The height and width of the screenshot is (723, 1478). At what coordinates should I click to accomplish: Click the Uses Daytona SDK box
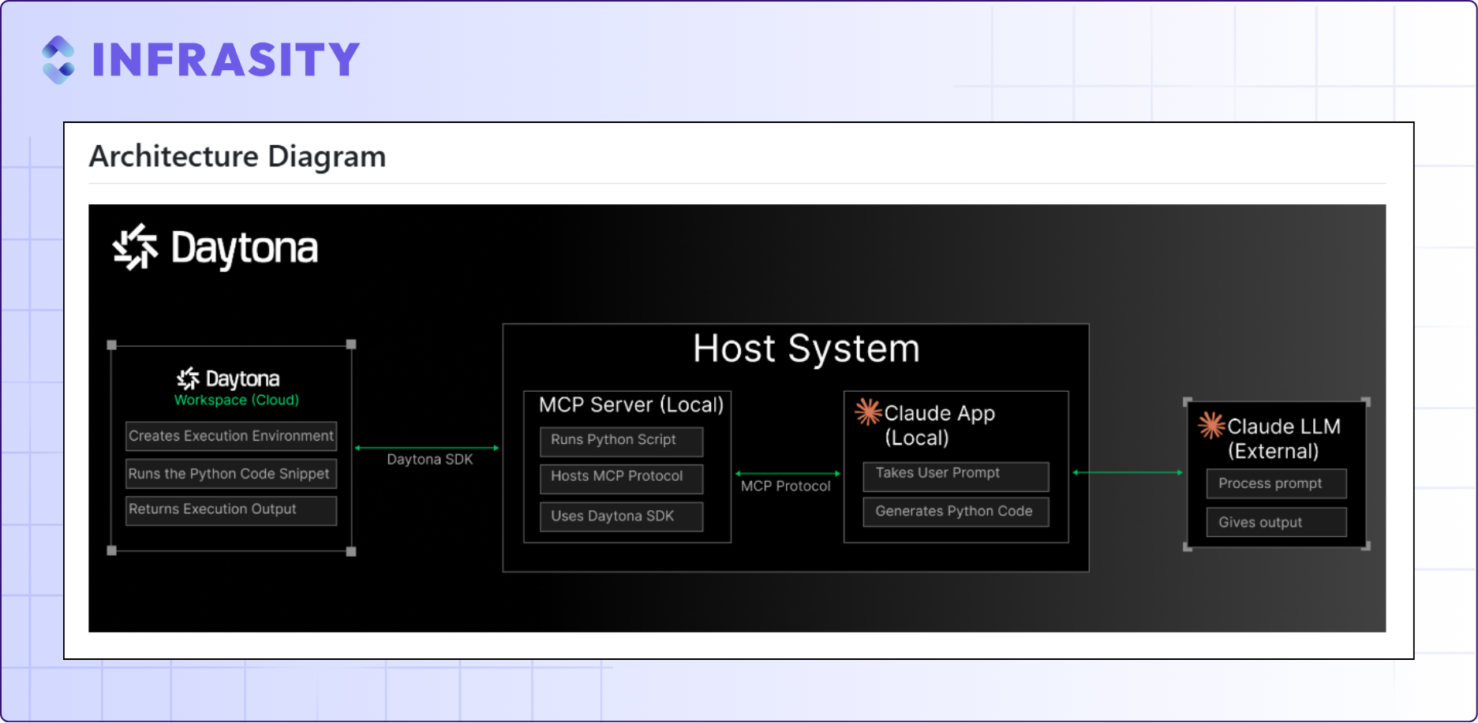pyautogui.click(x=622, y=517)
